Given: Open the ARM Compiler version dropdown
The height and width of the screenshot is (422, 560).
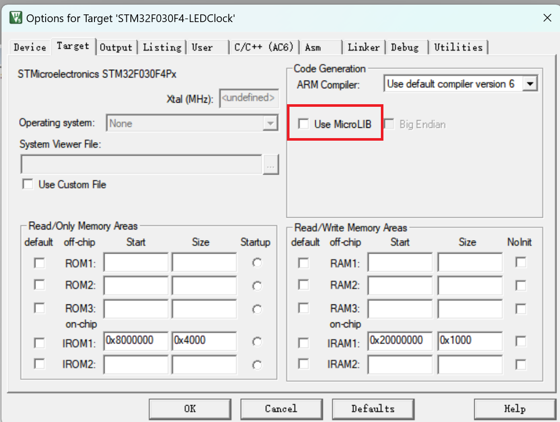Looking at the screenshot, I should click(x=530, y=84).
